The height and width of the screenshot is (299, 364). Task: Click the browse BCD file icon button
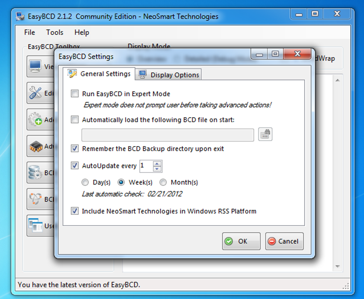pyautogui.click(x=265, y=134)
